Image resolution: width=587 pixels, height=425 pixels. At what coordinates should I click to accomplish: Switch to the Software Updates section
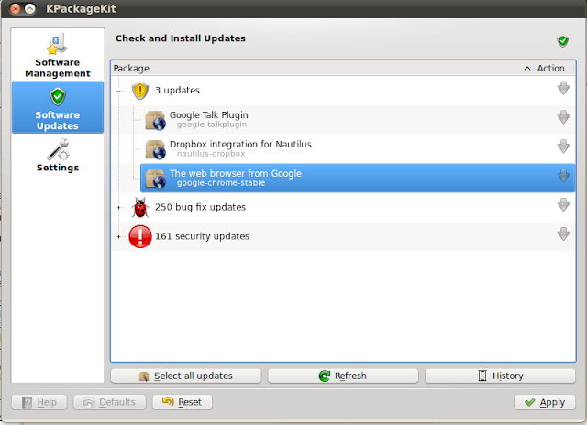(x=58, y=108)
